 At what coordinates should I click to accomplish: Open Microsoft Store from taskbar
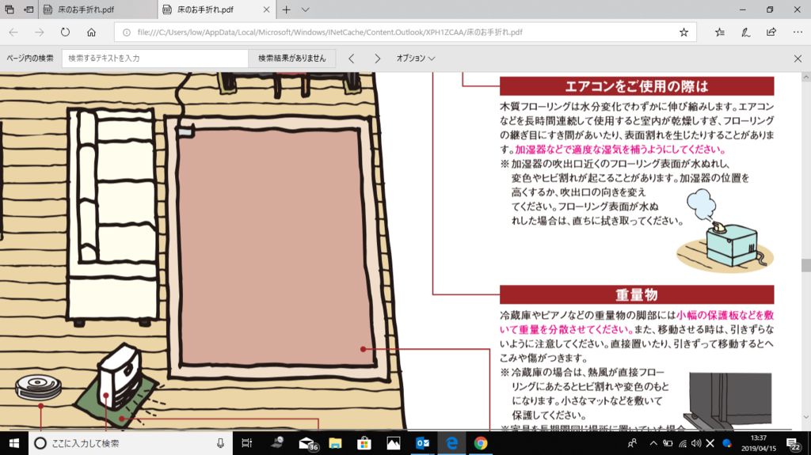[364, 443]
